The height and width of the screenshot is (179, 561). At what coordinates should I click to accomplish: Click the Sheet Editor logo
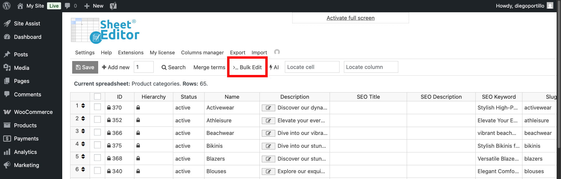click(105, 31)
